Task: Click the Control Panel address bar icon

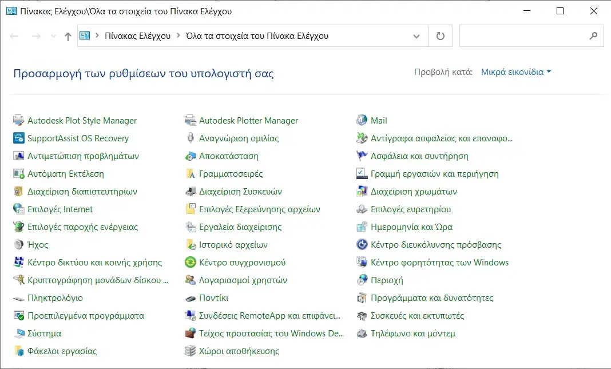Action: (x=85, y=36)
